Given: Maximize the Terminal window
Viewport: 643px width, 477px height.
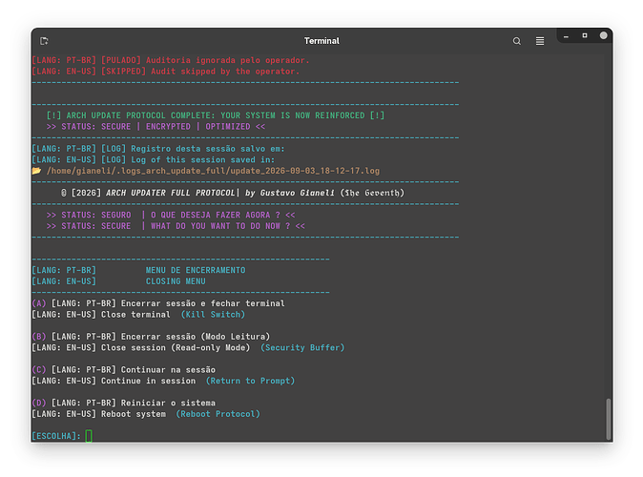Looking at the screenshot, I should point(585,35).
